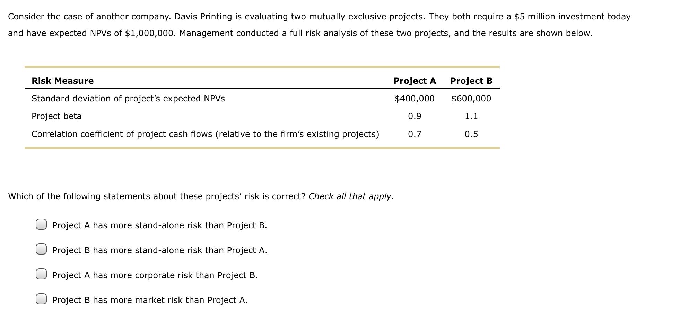
Task: Click the $600,000 standard deviation value
Action: pyautogui.click(x=471, y=98)
